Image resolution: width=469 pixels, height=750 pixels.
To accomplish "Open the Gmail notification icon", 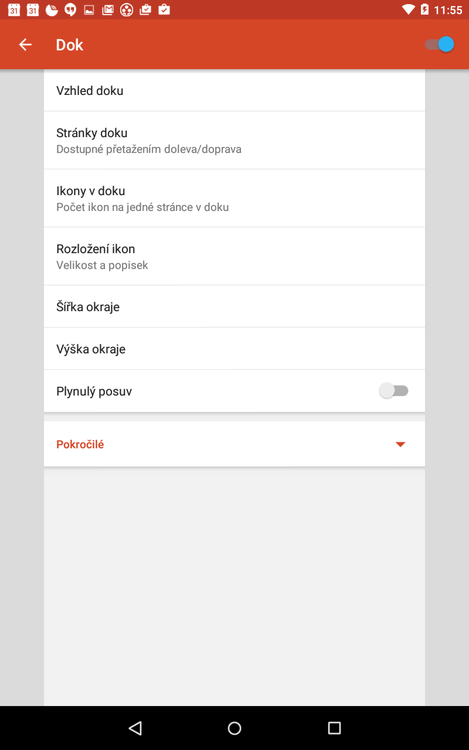I will coord(108,9).
